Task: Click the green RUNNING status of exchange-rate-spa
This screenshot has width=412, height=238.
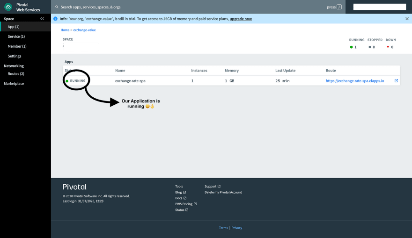Action: coord(75,81)
